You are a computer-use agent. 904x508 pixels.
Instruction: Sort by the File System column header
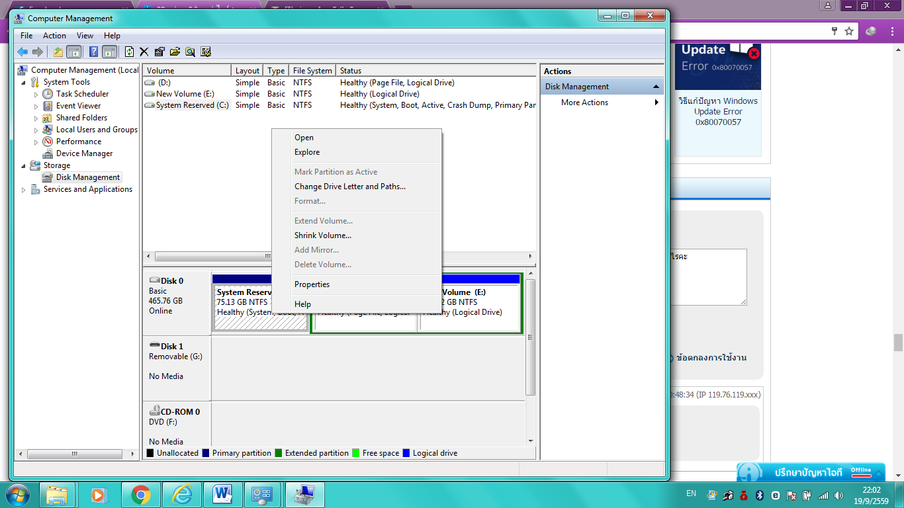tap(312, 71)
